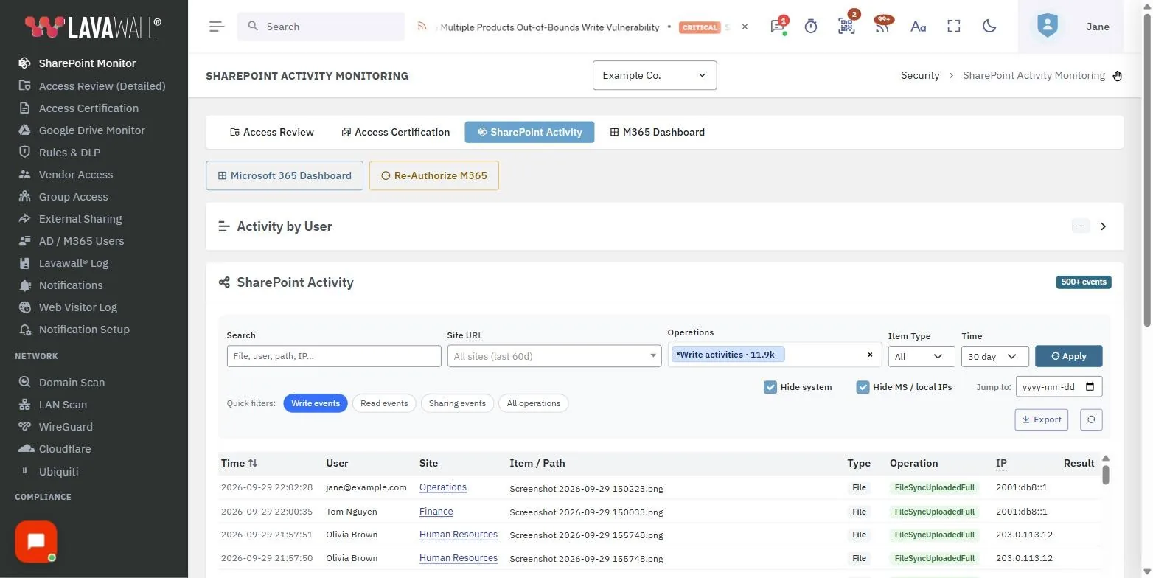Viewport: 1153px width, 578px height.
Task: Dismiss the critical vulnerability news ticker
Action: (745, 27)
